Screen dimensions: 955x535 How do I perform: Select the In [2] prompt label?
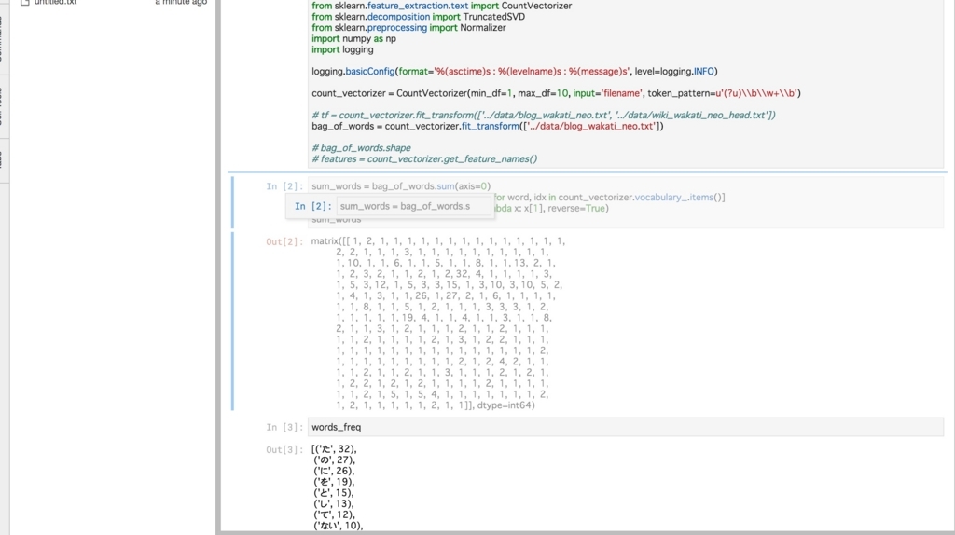pos(284,186)
